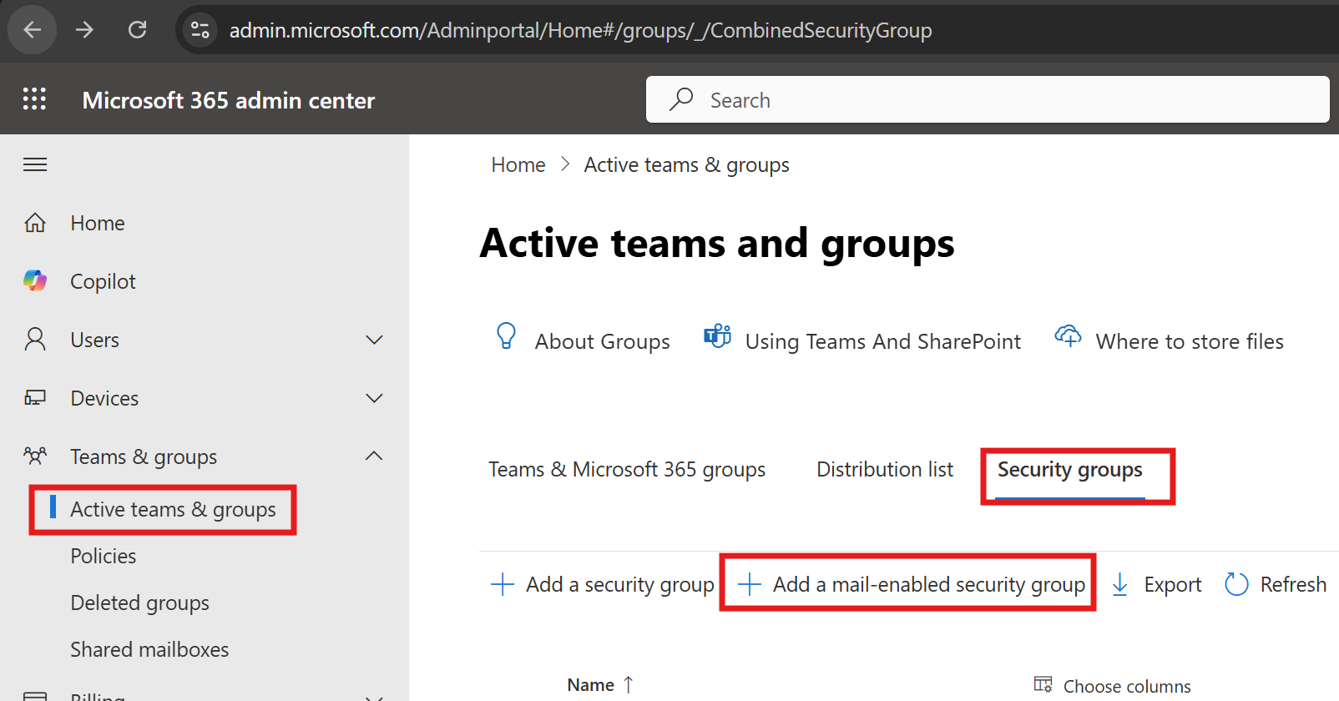Viewport: 1339px width, 701px height.
Task: Collapse the Teams & groups chevron
Action: coord(375,456)
